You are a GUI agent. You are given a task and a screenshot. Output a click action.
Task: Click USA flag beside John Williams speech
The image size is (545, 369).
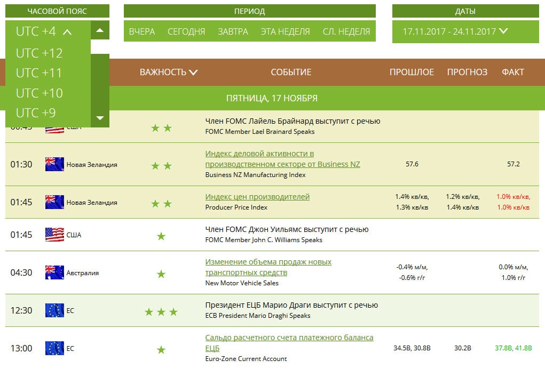[54, 235]
